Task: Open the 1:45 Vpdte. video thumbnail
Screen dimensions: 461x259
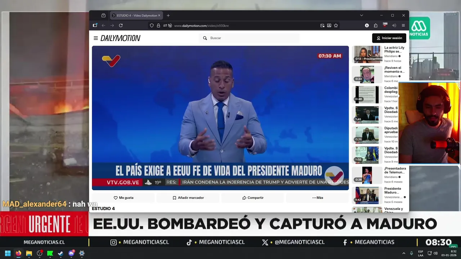Action: [367, 115]
